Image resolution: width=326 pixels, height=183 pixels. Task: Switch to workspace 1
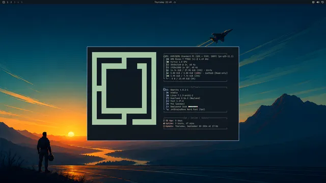[8, 2]
